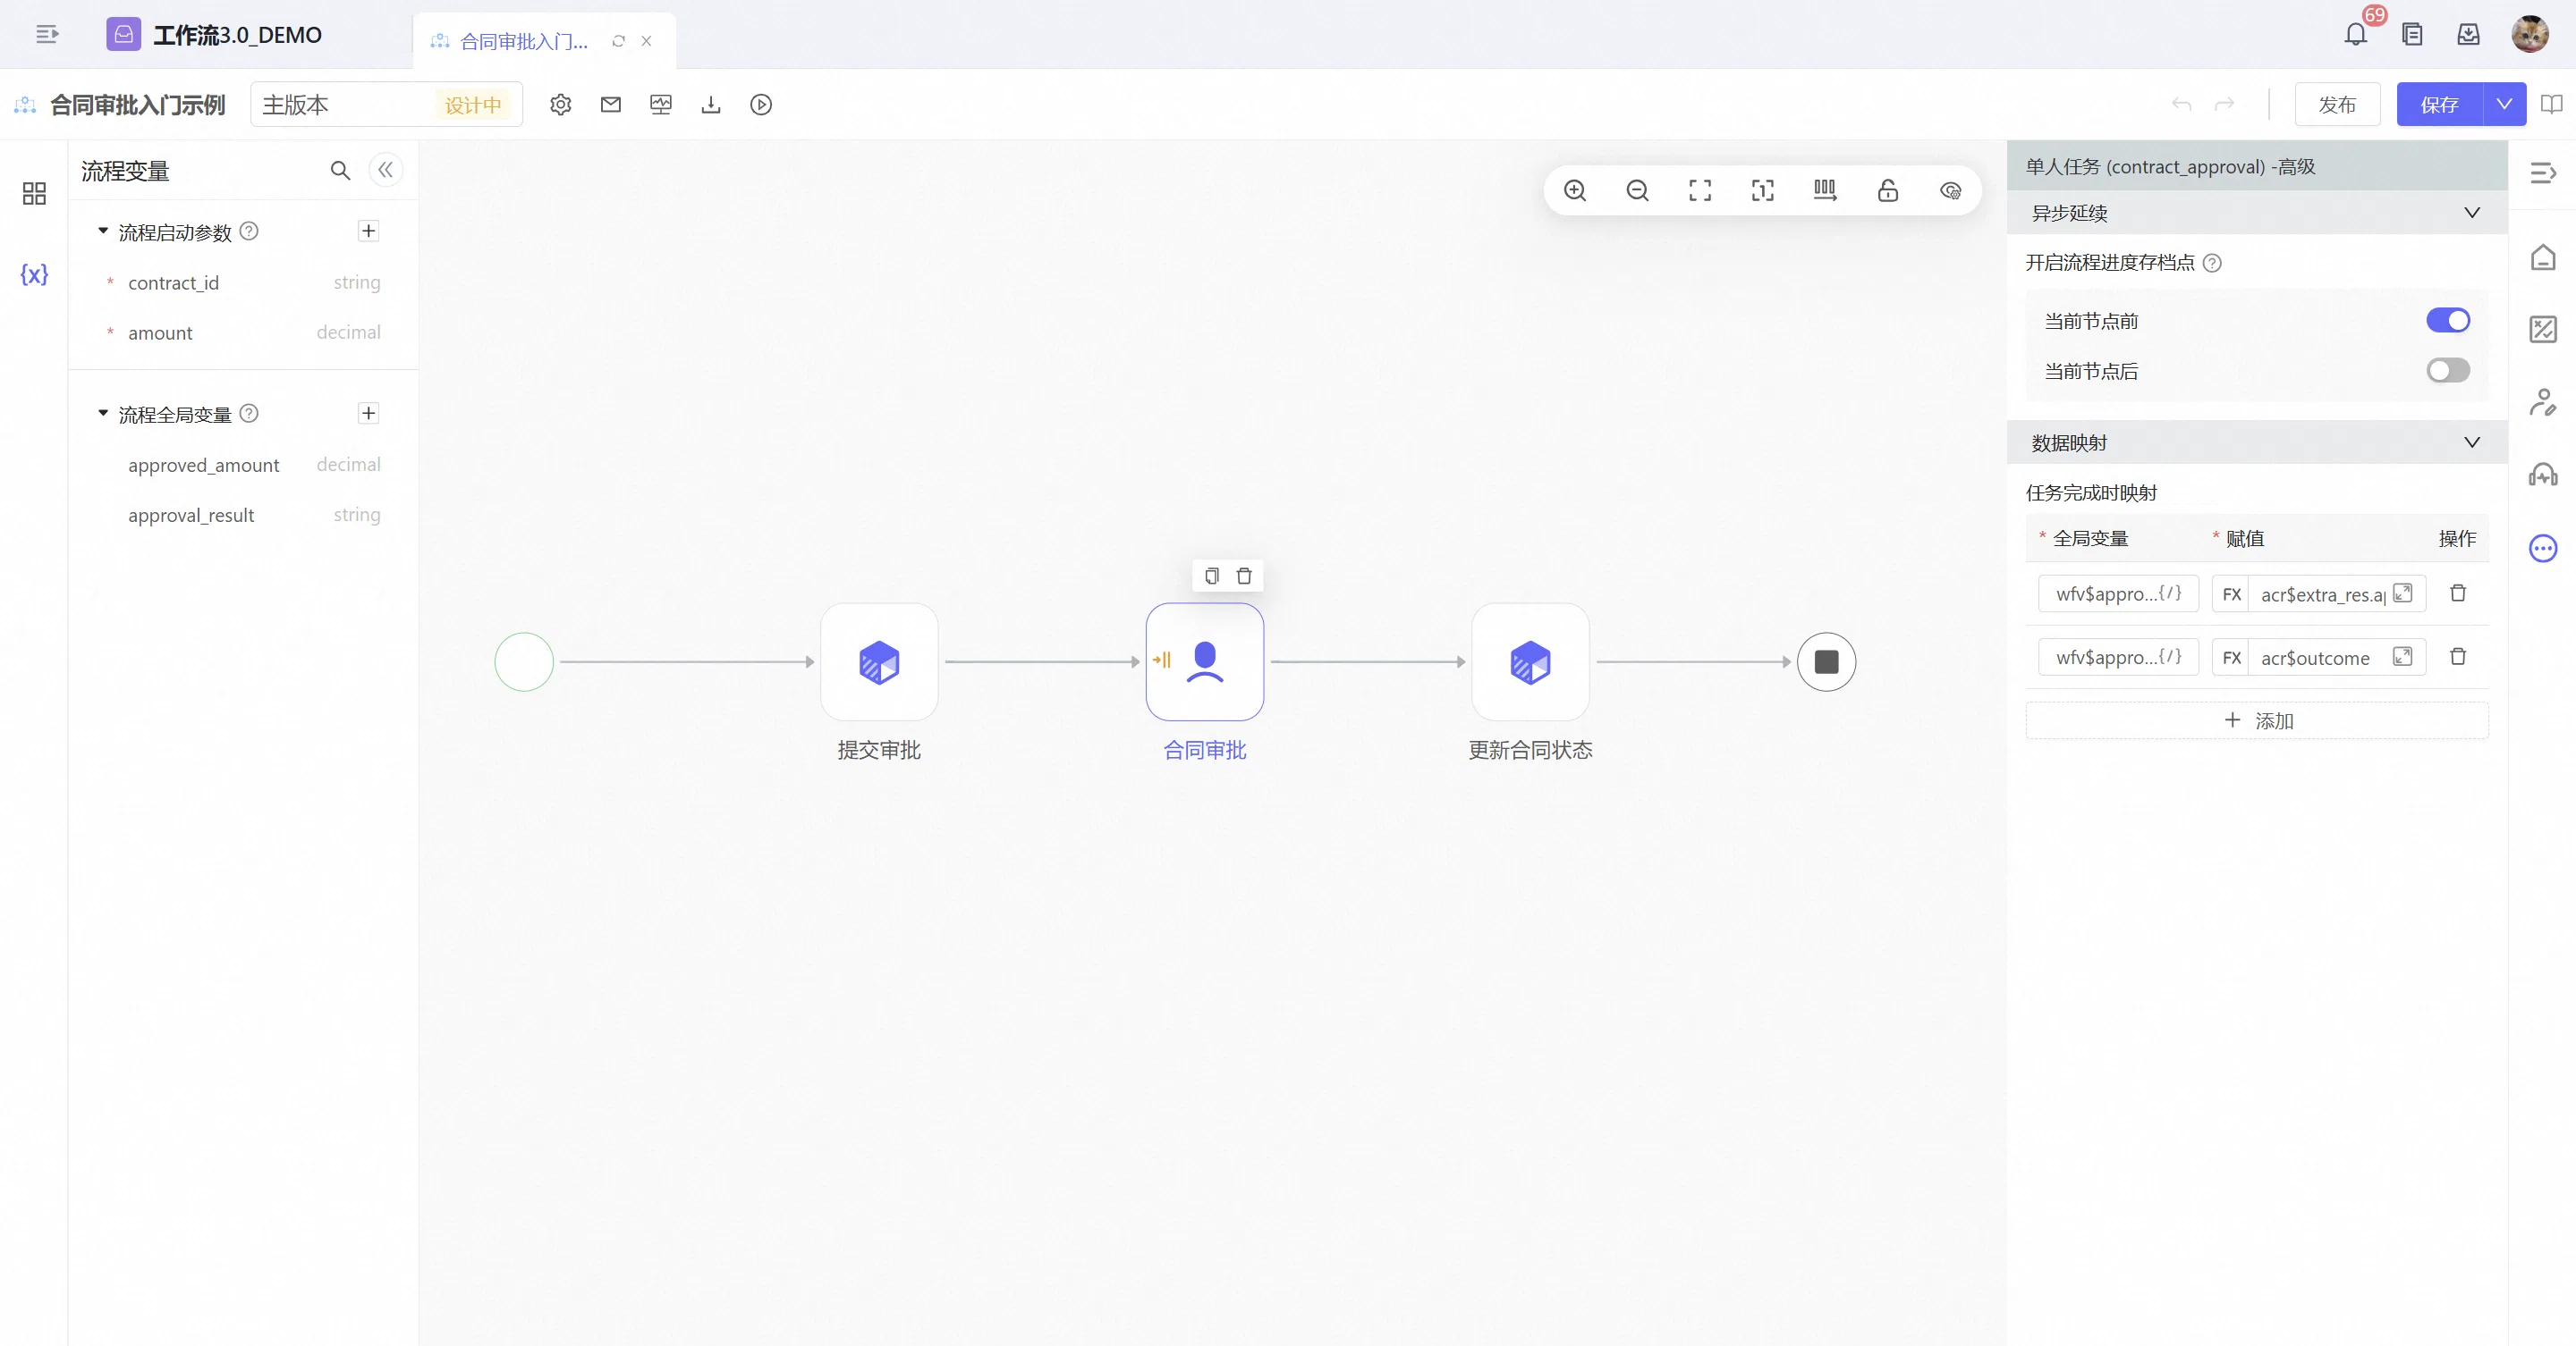Open the 保存 dropdown arrow

2504,105
